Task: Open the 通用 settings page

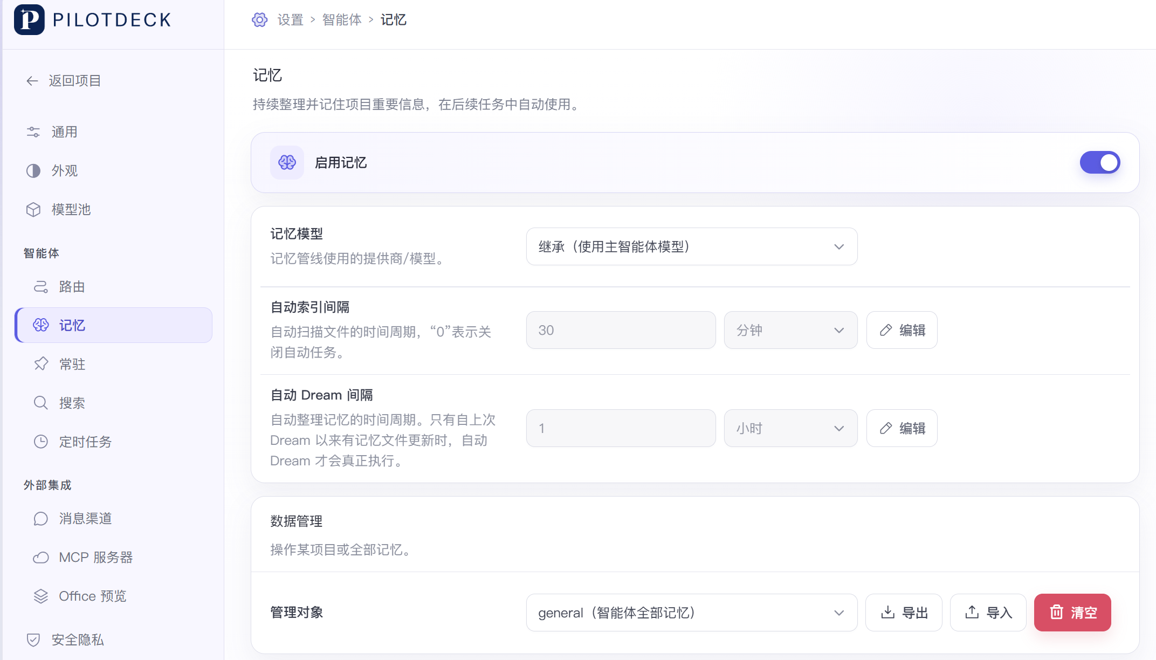Action: tap(113, 132)
